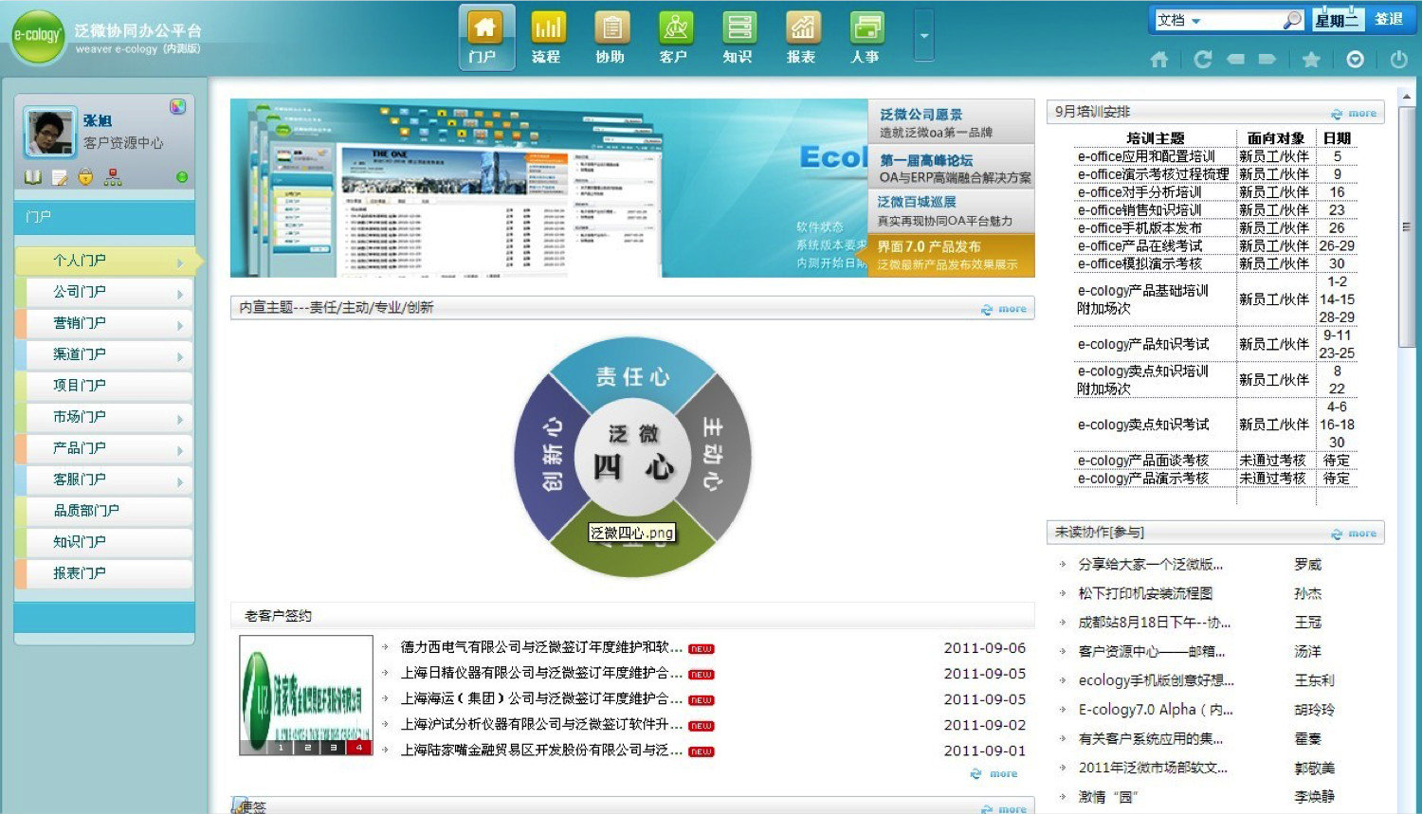Switch to slide 1 in customer image carousel
Screen dimensions: 1422x814
coord(281,748)
